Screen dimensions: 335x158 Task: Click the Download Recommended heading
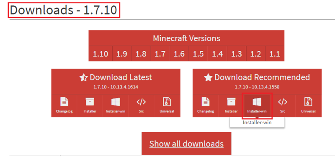(x=257, y=77)
